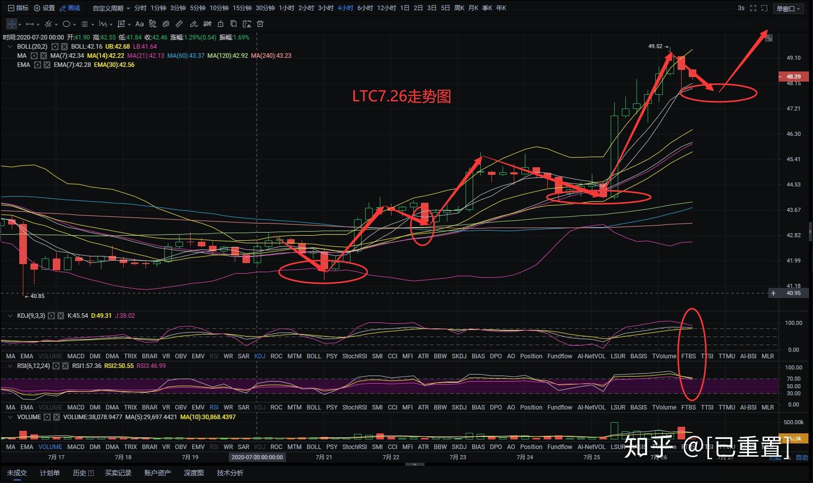Viewport: 813px width, 483px height.
Task: Open 设置 settings
Action: (x=44, y=8)
